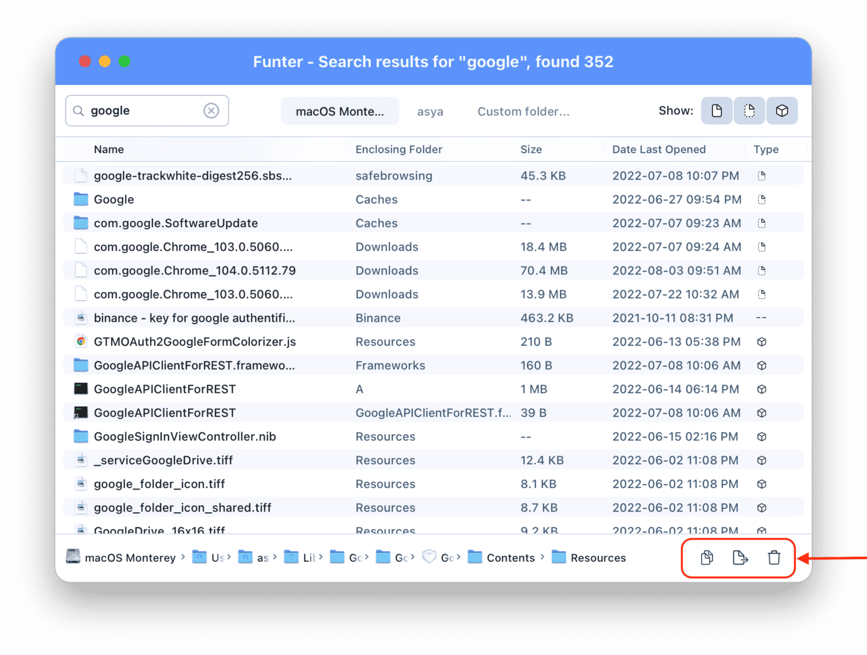Image resolution: width=867 pixels, height=655 pixels.
Task: Expand the Contents breadcrumb chevron
Action: [x=543, y=557]
